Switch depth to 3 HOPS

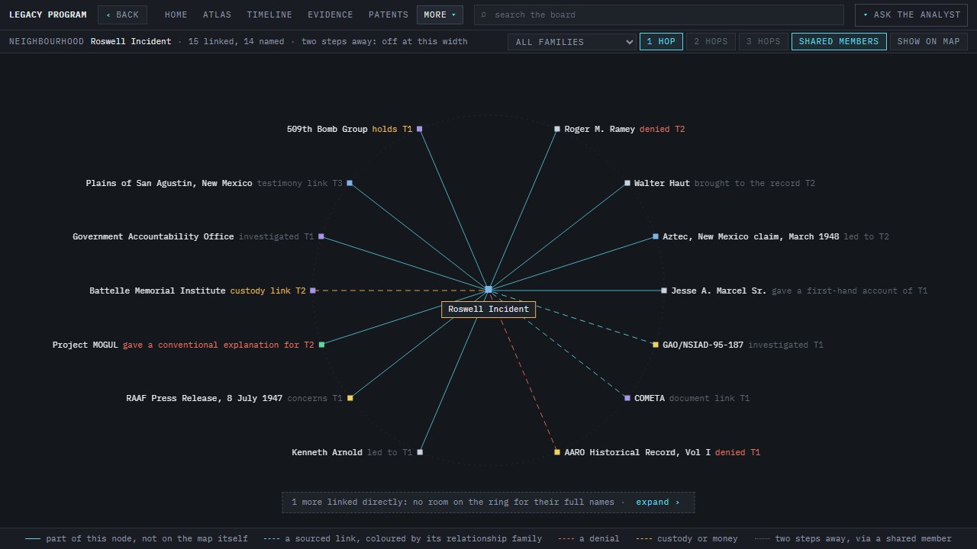point(763,42)
